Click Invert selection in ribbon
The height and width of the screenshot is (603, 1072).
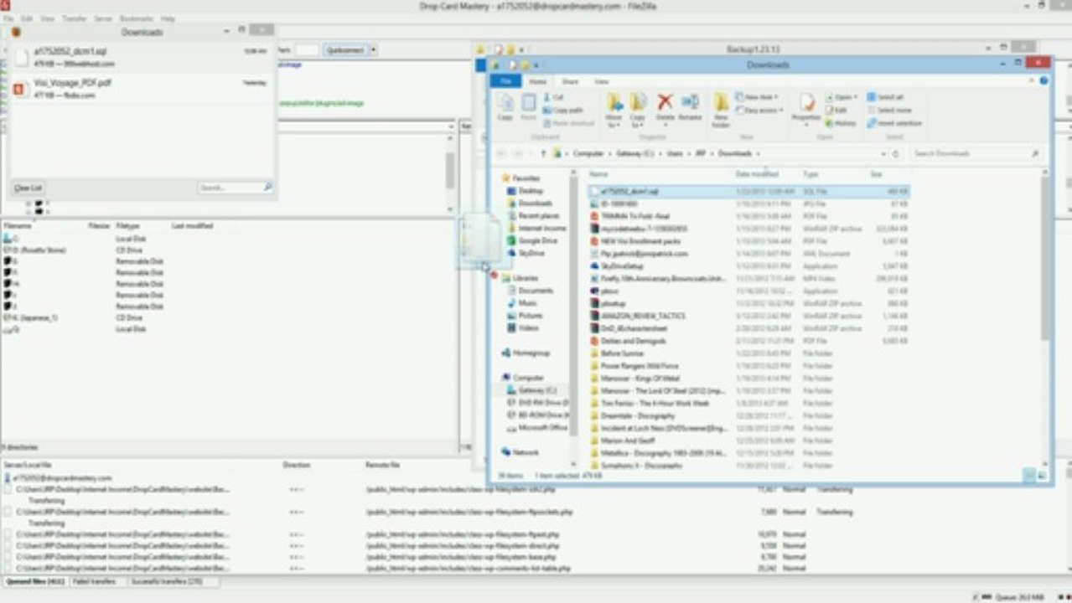click(894, 123)
